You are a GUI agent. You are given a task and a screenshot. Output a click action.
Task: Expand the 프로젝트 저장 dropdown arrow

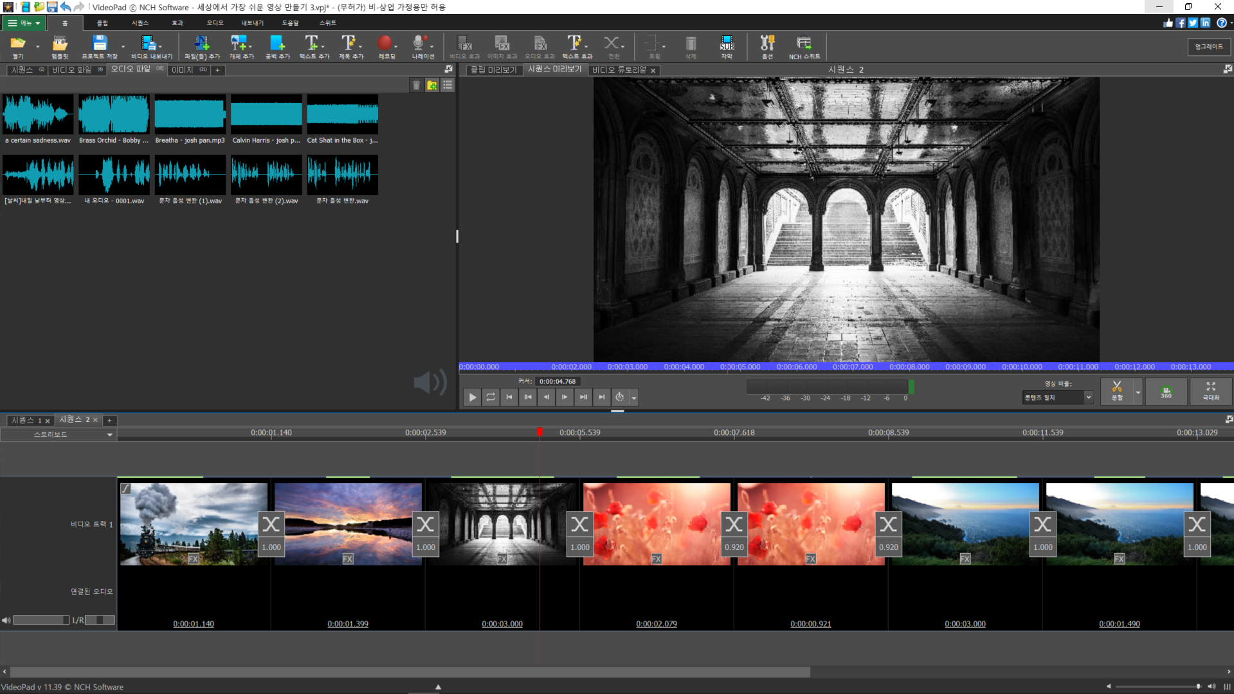[123, 46]
